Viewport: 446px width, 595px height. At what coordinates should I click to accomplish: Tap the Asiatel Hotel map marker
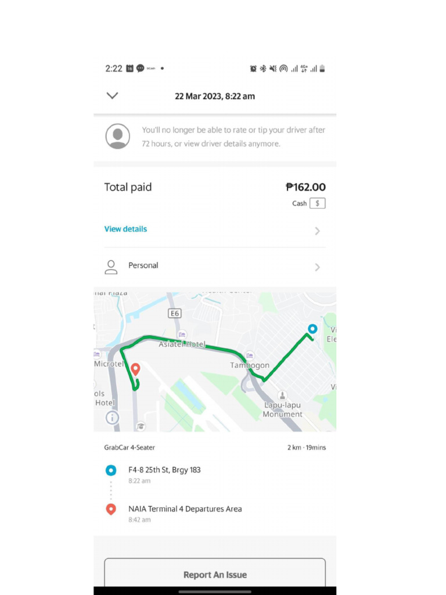182,335
